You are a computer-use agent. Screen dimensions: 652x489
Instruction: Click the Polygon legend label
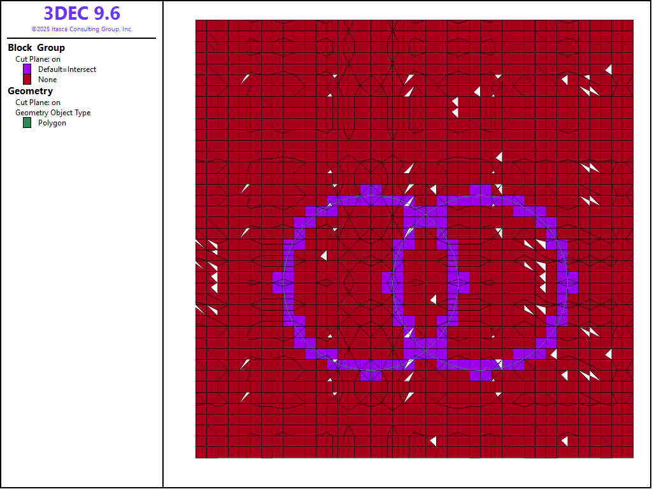pyautogui.click(x=52, y=123)
